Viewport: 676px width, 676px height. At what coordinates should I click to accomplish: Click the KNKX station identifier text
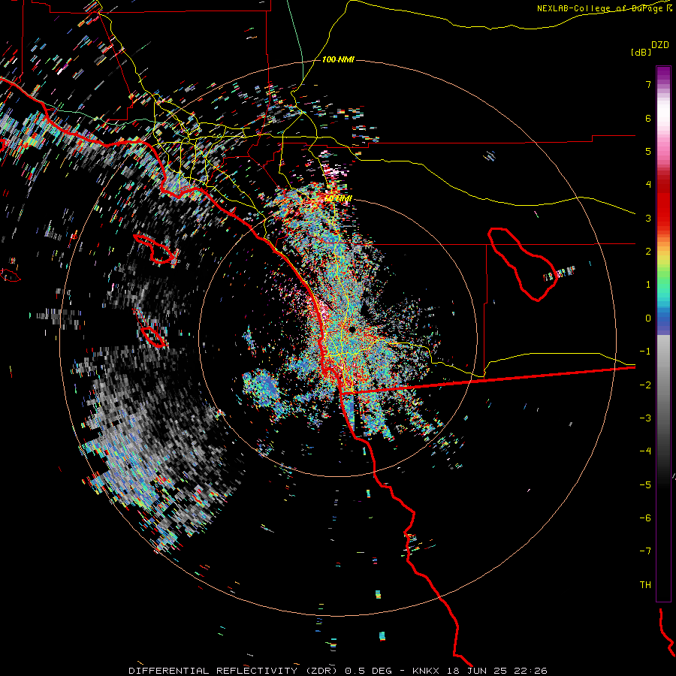pos(426,671)
